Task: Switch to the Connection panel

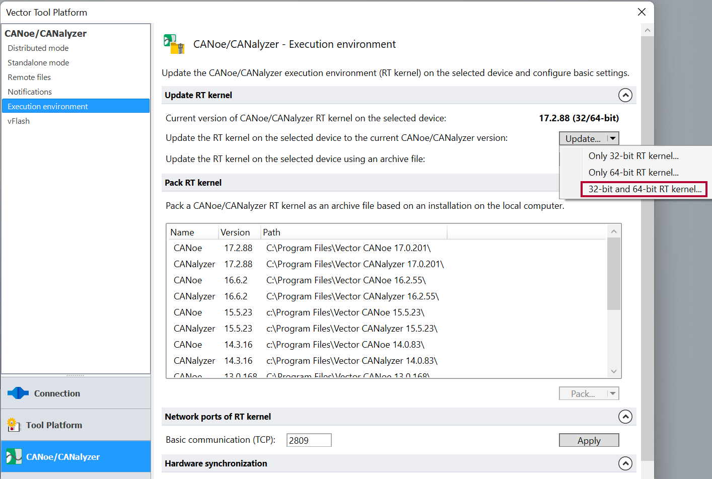Action: (76, 393)
